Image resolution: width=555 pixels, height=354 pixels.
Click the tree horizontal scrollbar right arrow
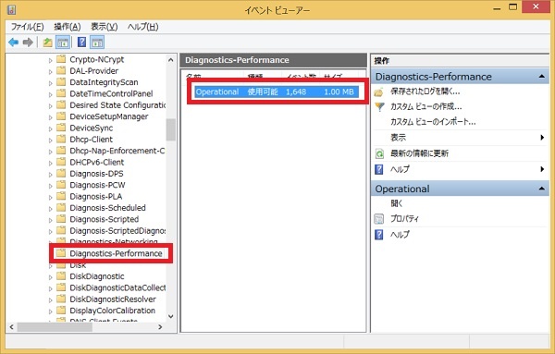coord(160,327)
